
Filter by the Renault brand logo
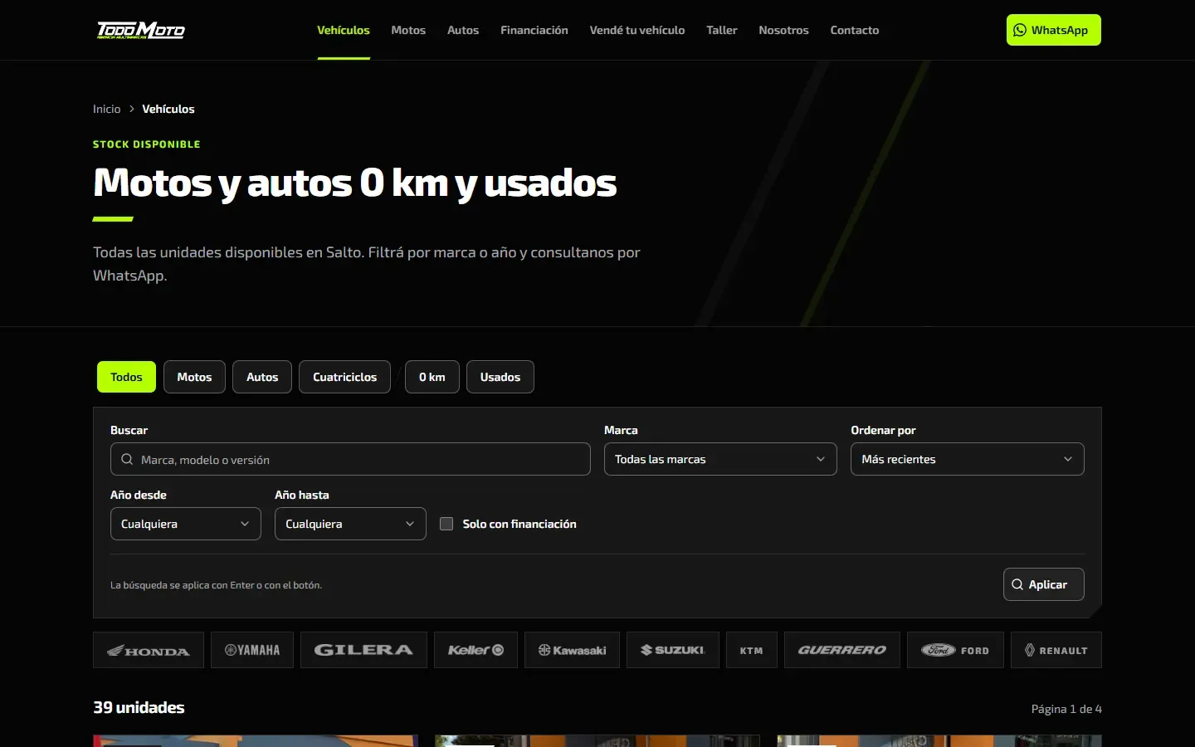point(1056,650)
